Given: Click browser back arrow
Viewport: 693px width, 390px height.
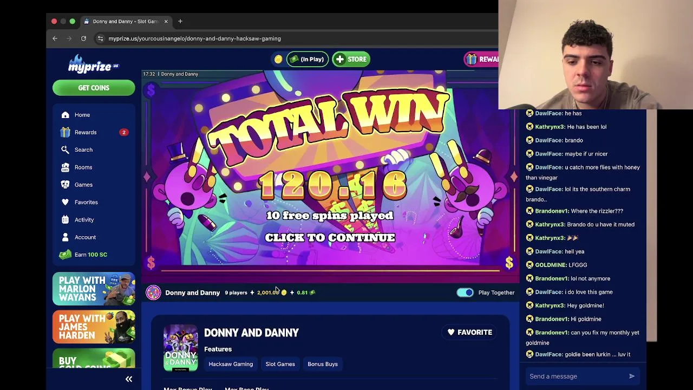Looking at the screenshot, I should coord(55,38).
